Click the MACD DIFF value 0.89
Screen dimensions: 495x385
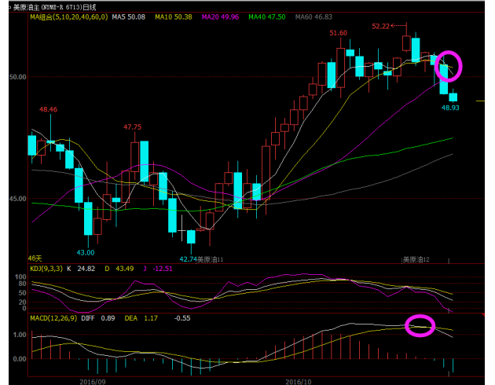point(108,318)
